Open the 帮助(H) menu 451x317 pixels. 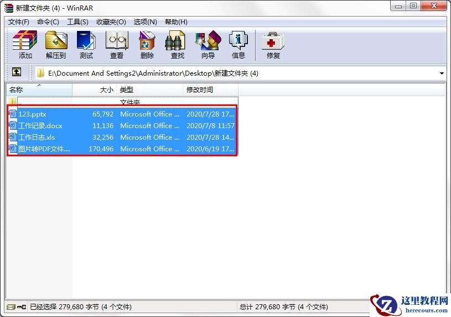176,22
